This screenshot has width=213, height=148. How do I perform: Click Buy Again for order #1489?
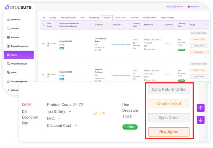click(x=199, y=52)
